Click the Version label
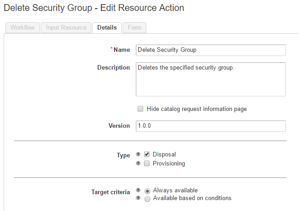Viewport: 299px width, 211px height. pyautogui.click(x=119, y=126)
